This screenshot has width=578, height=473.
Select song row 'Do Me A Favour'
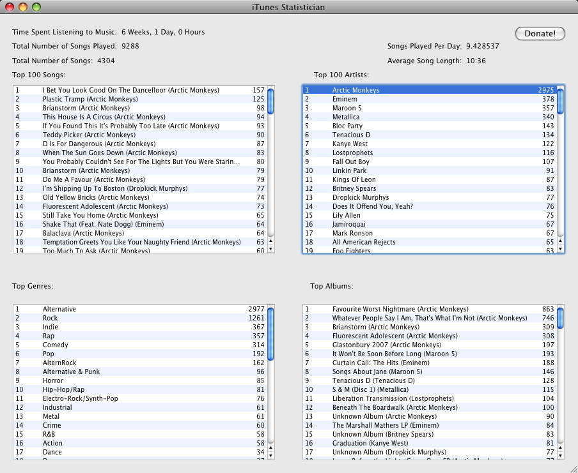click(x=140, y=179)
